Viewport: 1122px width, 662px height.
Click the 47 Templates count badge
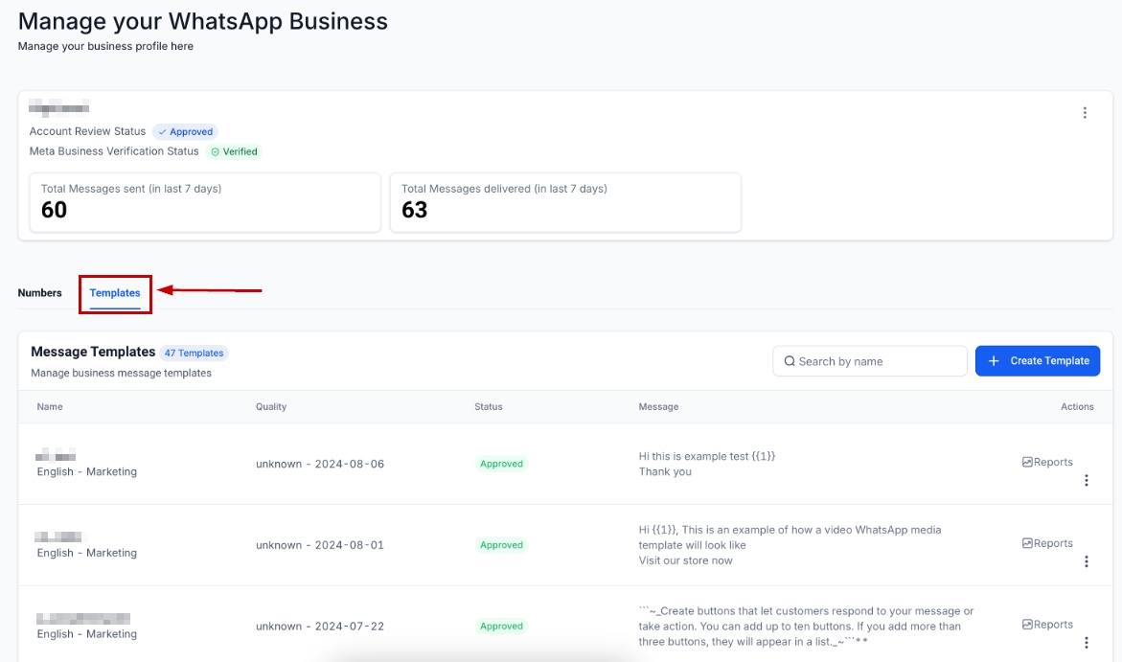click(x=194, y=354)
